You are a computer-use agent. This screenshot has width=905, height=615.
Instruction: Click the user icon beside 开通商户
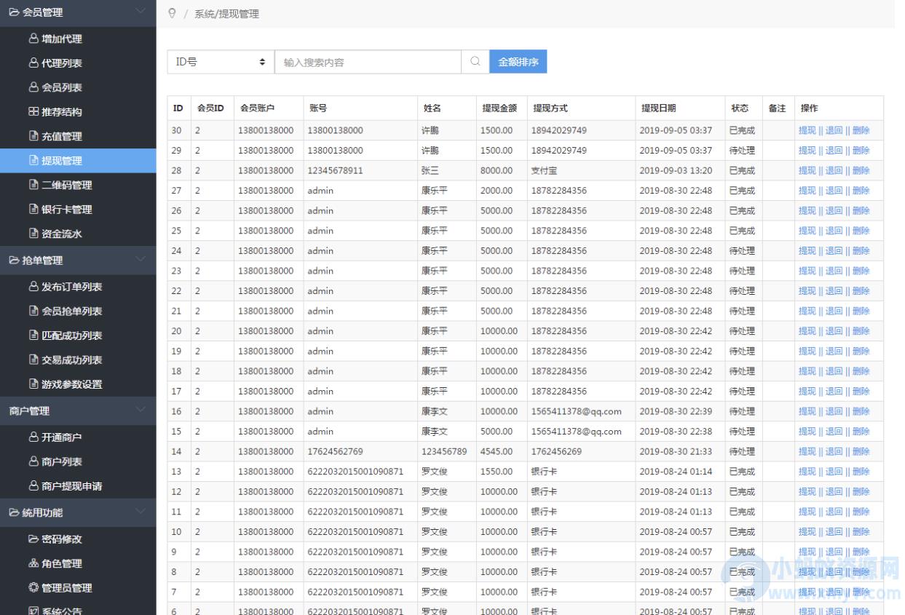click(x=33, y=437)
